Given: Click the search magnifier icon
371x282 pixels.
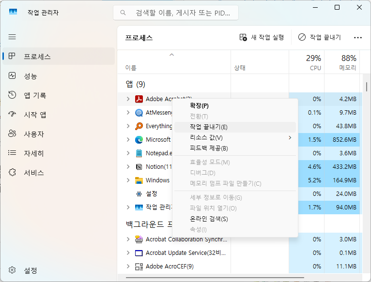Looking at the screenshot, I should [123, 13].
